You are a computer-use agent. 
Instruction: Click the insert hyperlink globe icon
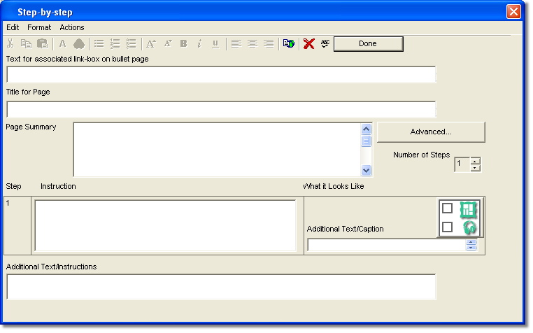coord(288,44)
